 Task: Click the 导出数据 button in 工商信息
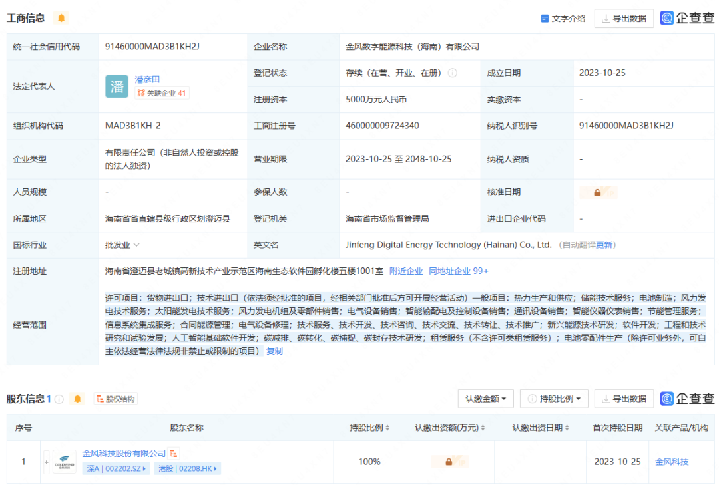click(x=624, y=19)
